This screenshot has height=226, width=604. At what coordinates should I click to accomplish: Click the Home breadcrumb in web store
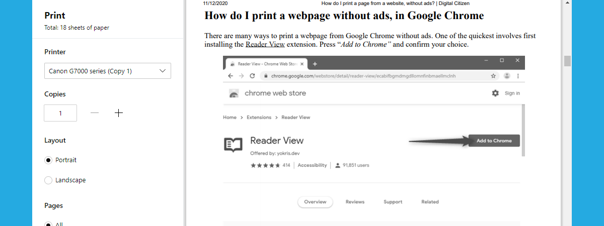[x=230, y=117]
